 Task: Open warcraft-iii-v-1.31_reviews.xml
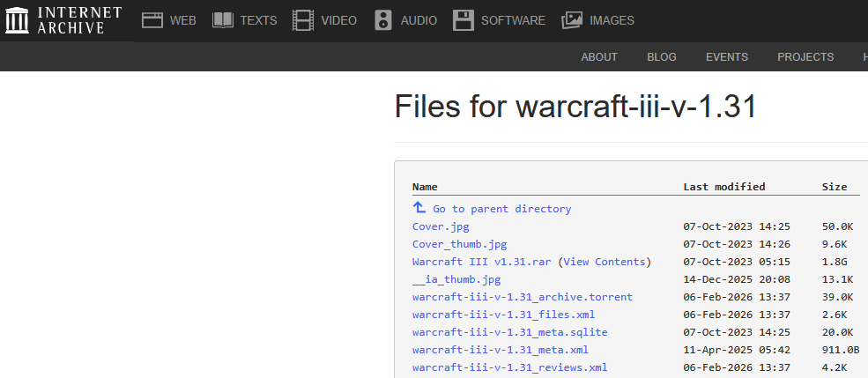(x=510, y=368)
